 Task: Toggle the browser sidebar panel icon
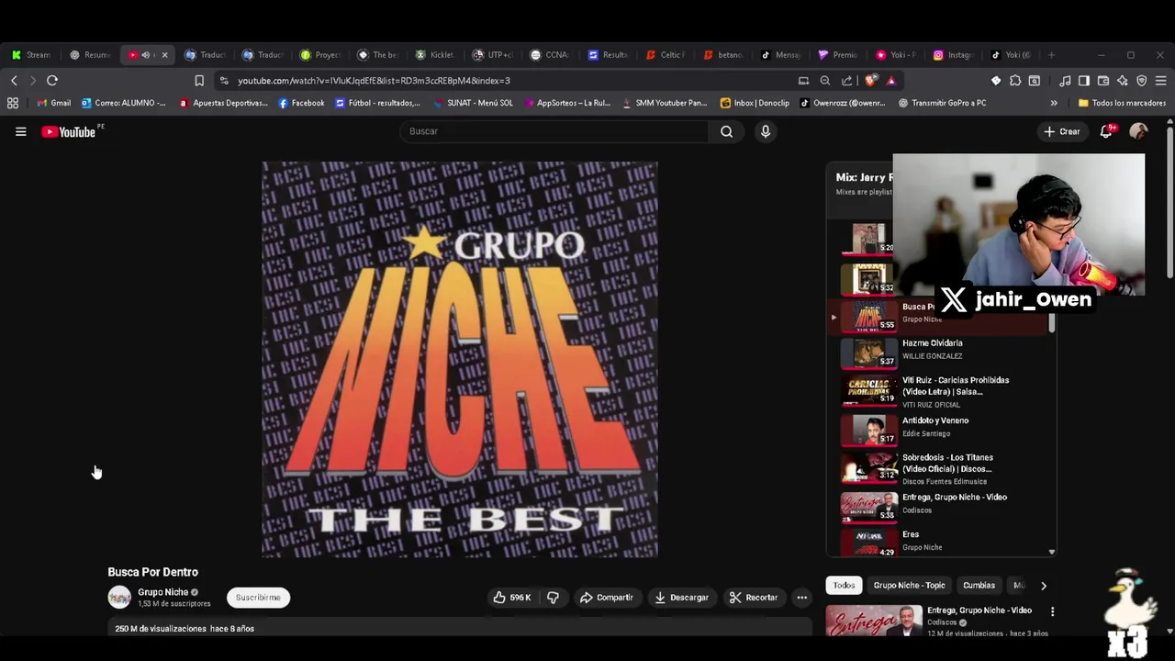[1084, 81]
